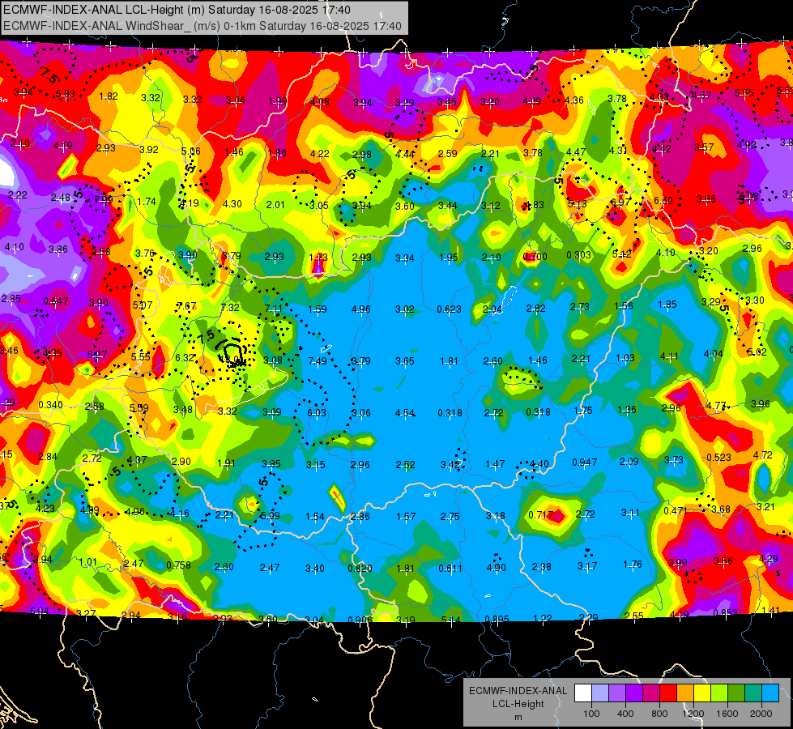
Task: Click the WindShear 0-1km title line
Action: point(203,26)
